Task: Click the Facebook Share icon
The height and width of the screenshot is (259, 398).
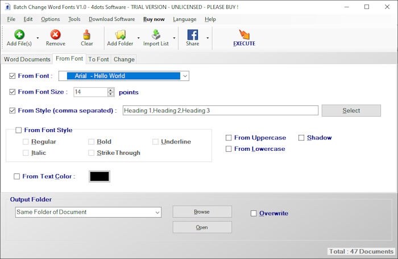Action: tap(193, 35)
